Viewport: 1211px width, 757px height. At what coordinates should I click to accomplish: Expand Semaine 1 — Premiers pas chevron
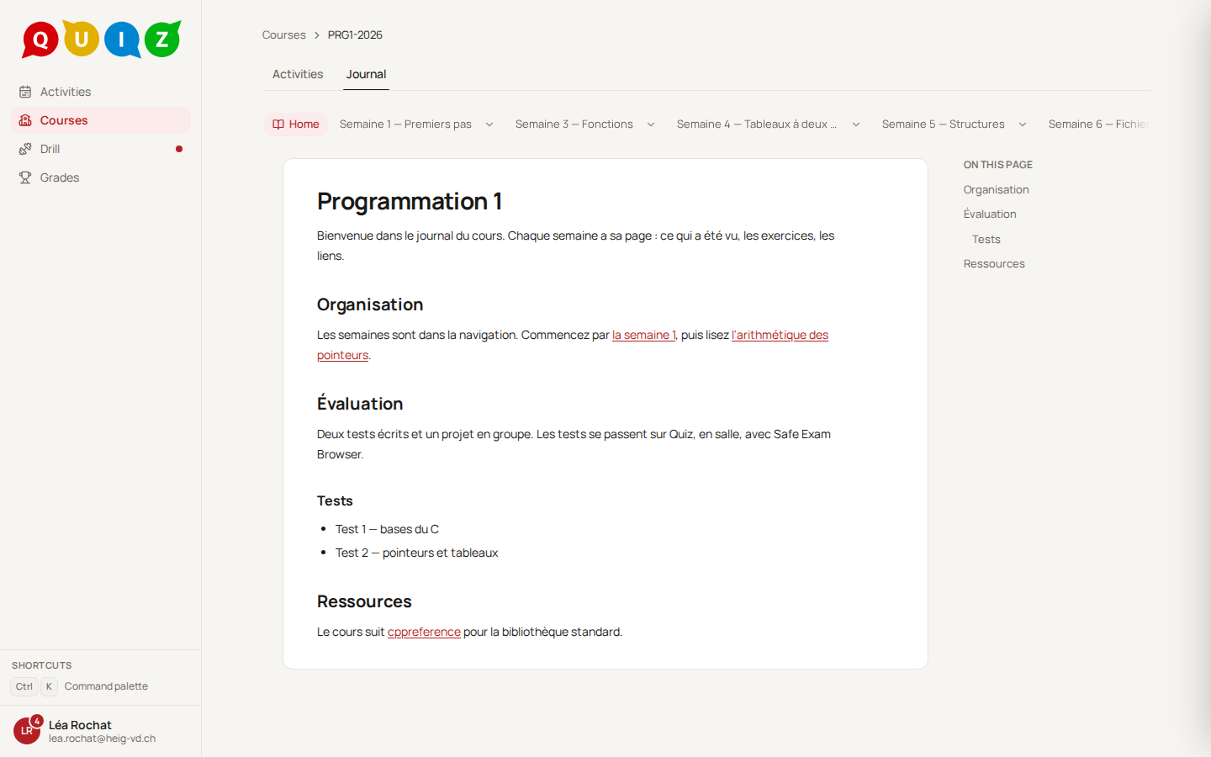(489, 124)
